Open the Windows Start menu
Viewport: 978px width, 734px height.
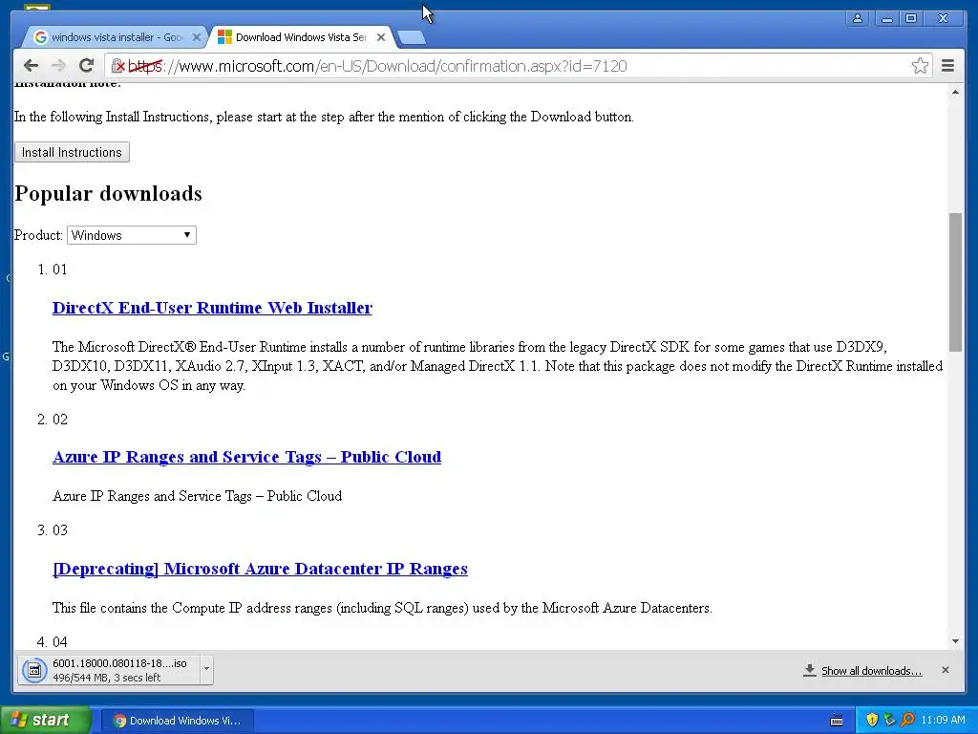click(46, 720)
